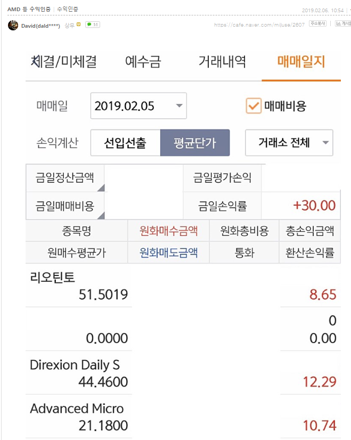The height and width of the screenshot is (440, 351).
Task: Switch to the 예수금 tab
Action: click(143, 62)
